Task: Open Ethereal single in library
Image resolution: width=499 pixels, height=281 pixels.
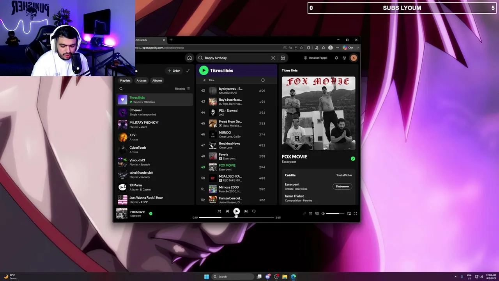Action: [x=155, y=112]
